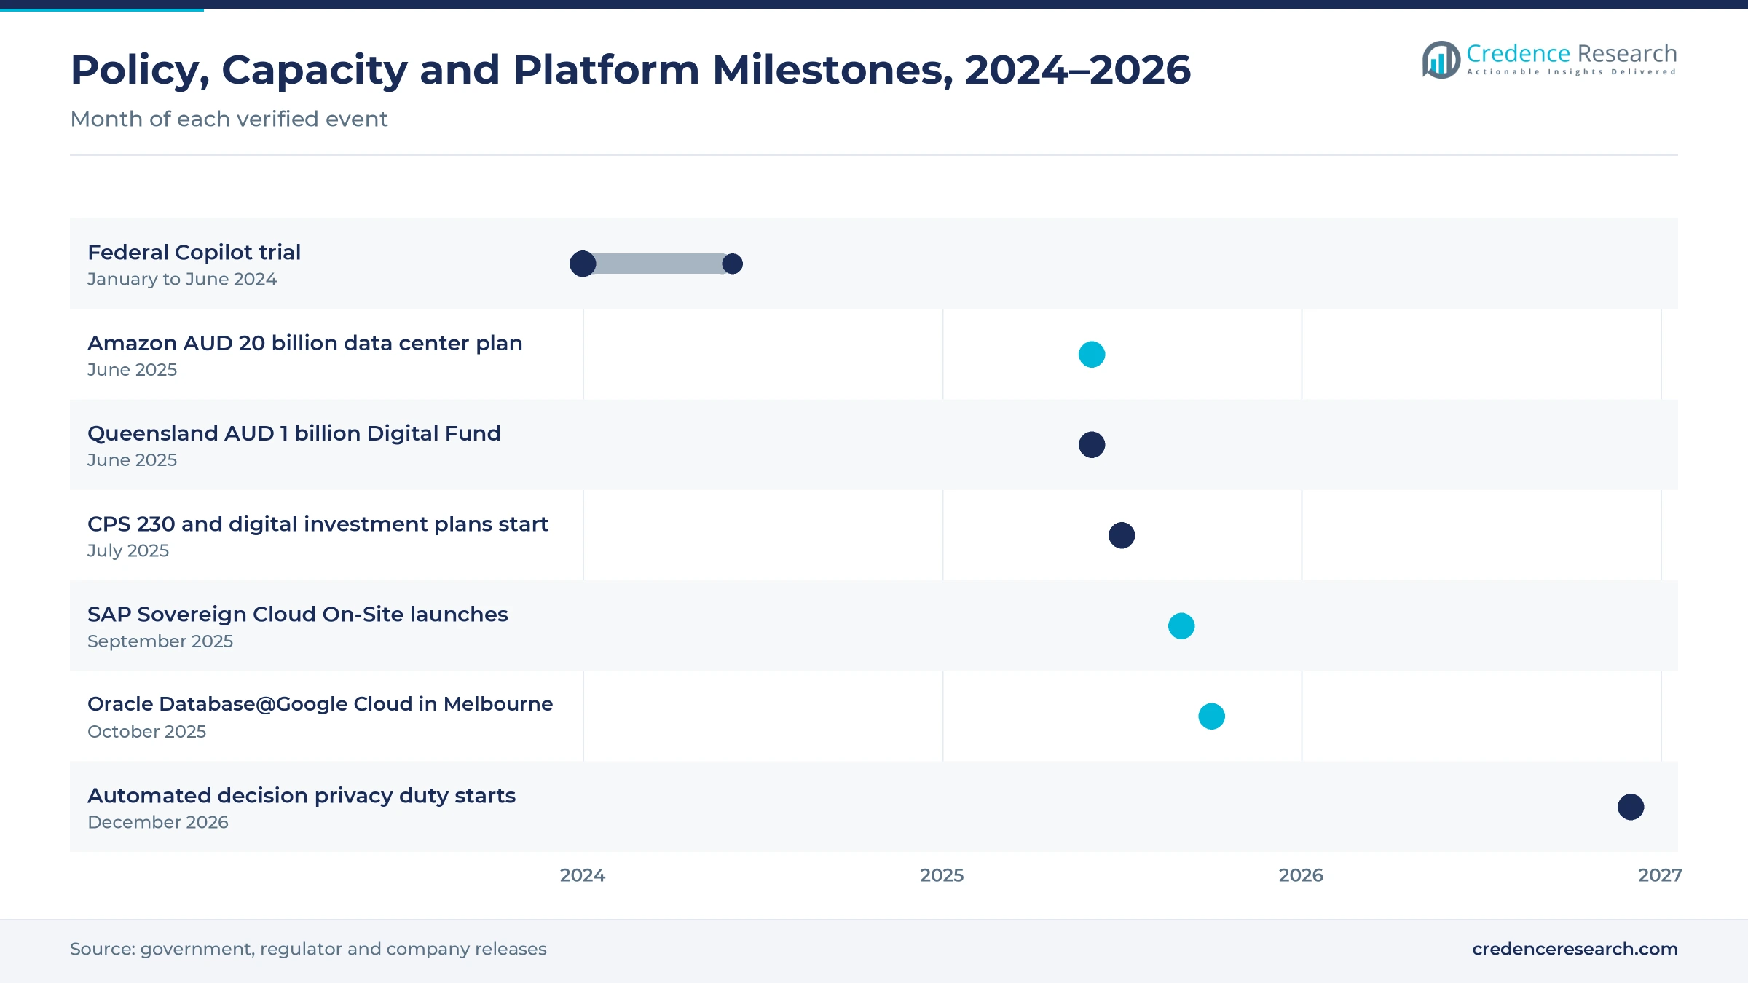The width and height of the screenshot is (1748, 983).
Task: Click the credenceresearch.com link in footer
Action: pos(1575,949)
